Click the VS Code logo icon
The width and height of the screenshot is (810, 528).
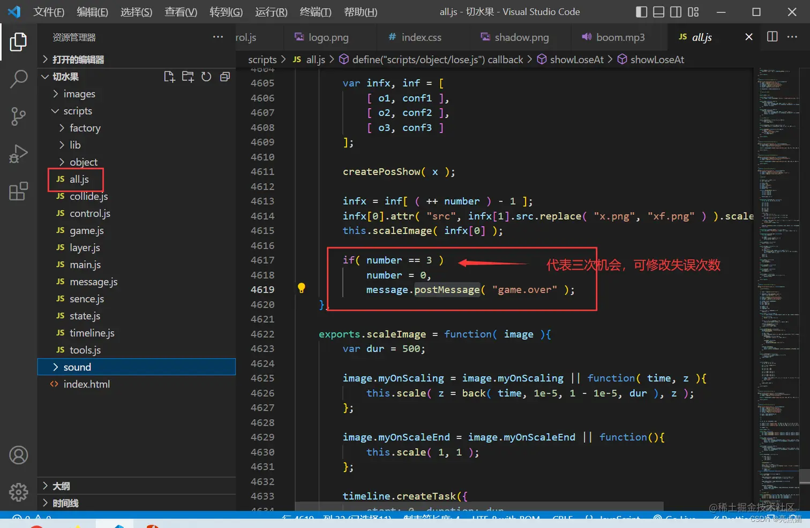(x=14, y=12)
